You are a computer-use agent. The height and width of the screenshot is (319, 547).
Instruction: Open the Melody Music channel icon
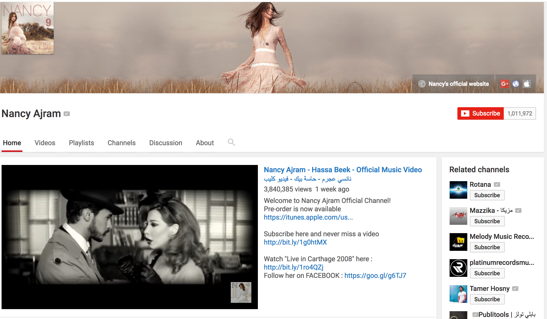pos(458,242)
